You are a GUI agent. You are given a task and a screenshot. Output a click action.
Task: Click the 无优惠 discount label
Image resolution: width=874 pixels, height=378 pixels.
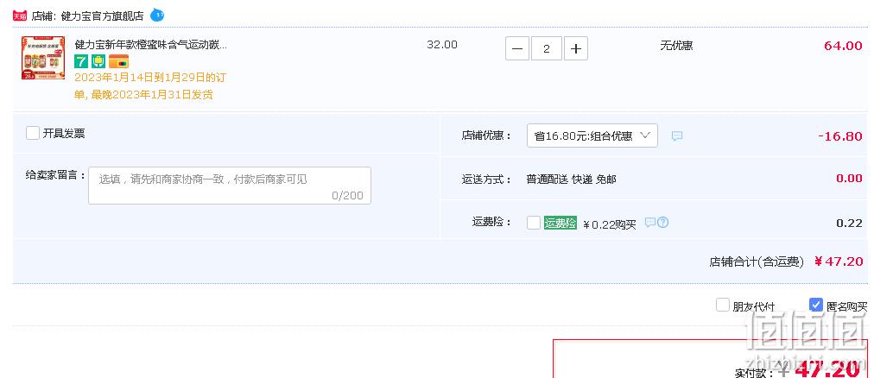[x=677, y=46]
